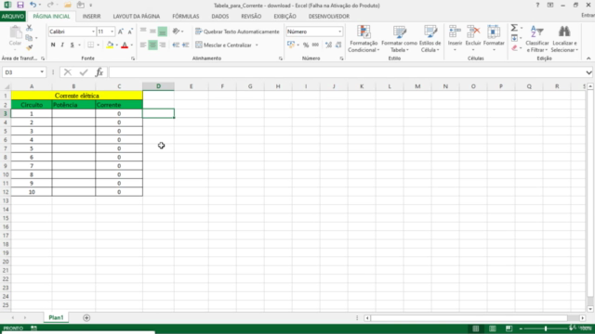595x334 pixels.
Task: Toggle align text right
Action: tap(163, 45)
